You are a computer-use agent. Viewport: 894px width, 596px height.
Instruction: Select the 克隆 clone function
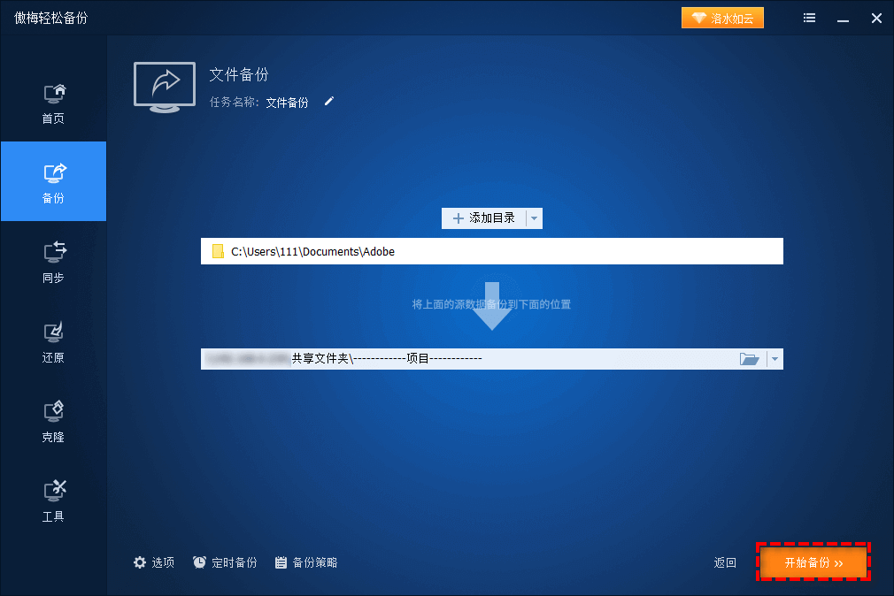point(53,420)
